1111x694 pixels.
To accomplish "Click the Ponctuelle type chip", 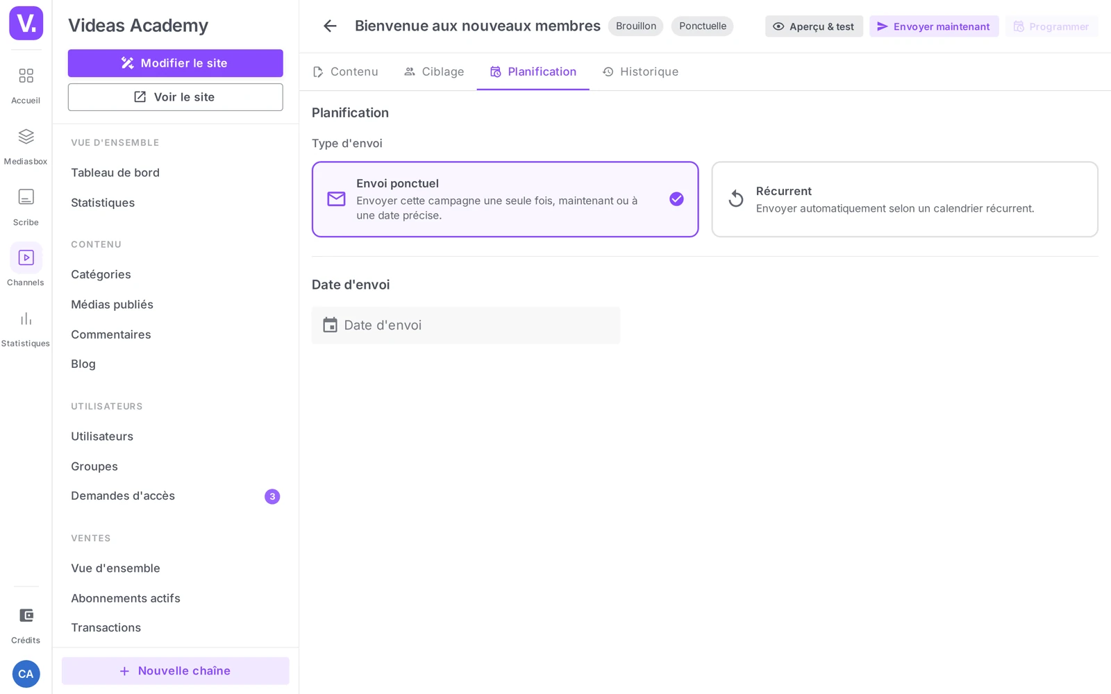I will pyautogui.click(x=702, y=26).
